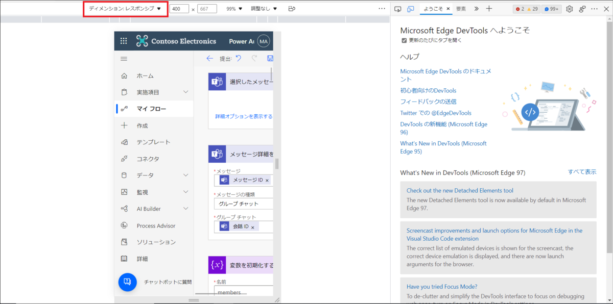Viewport: 613px width, 304px height.
Task: Remove the メッセージ ID token
Action: click(267, 181)
